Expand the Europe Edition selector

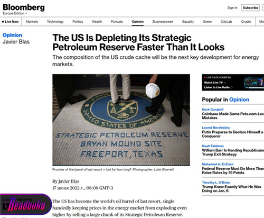click(15, 13)
